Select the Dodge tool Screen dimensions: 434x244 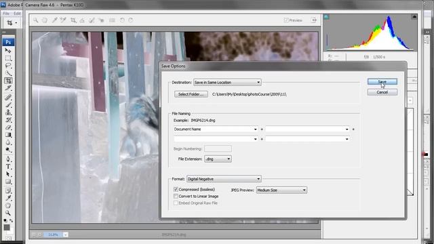(x=8, y=150)
